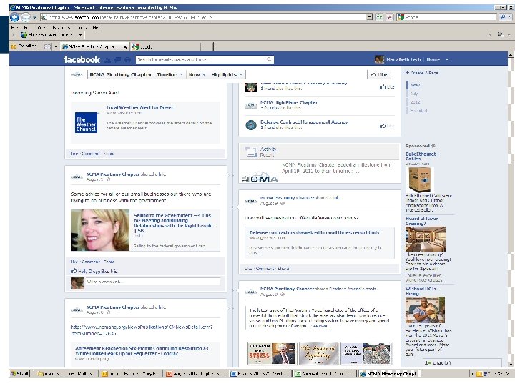Open Facebook messages icon
The height and width of the screenshot is (386, 515).
click(117, 60)
